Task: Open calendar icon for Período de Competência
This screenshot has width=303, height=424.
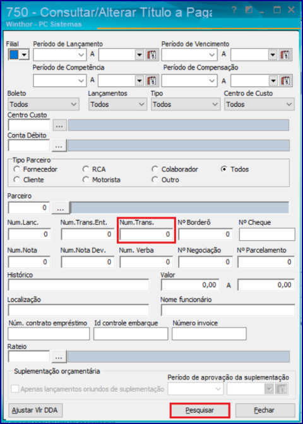Action: click(x=152, y=81)
